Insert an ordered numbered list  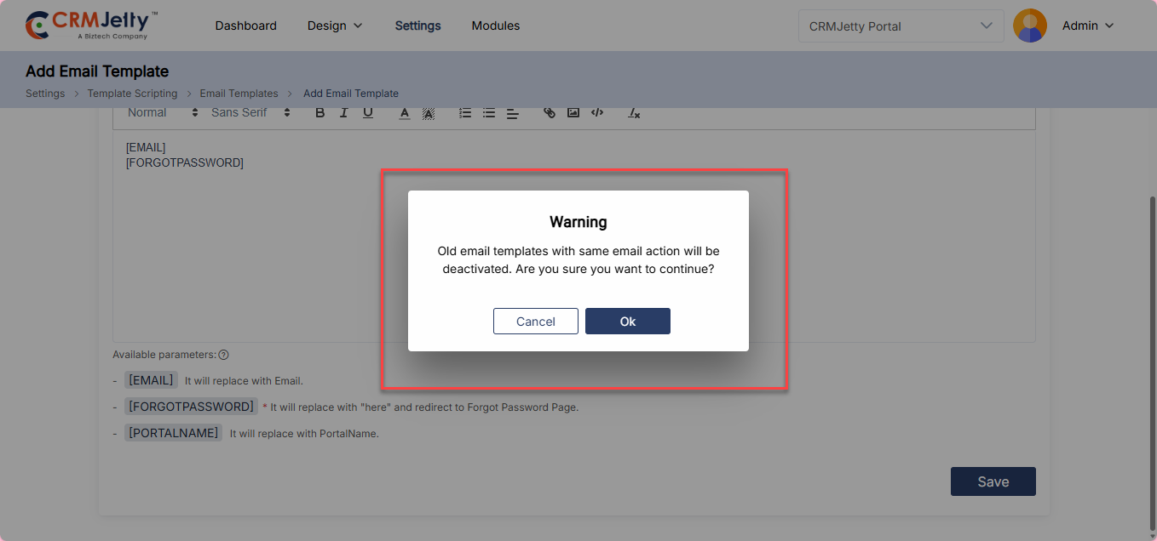(465, 113)
